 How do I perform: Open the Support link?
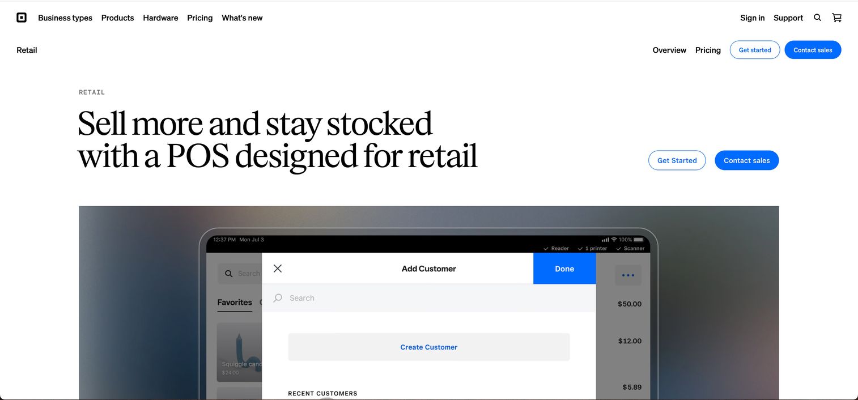coord(788,18)
